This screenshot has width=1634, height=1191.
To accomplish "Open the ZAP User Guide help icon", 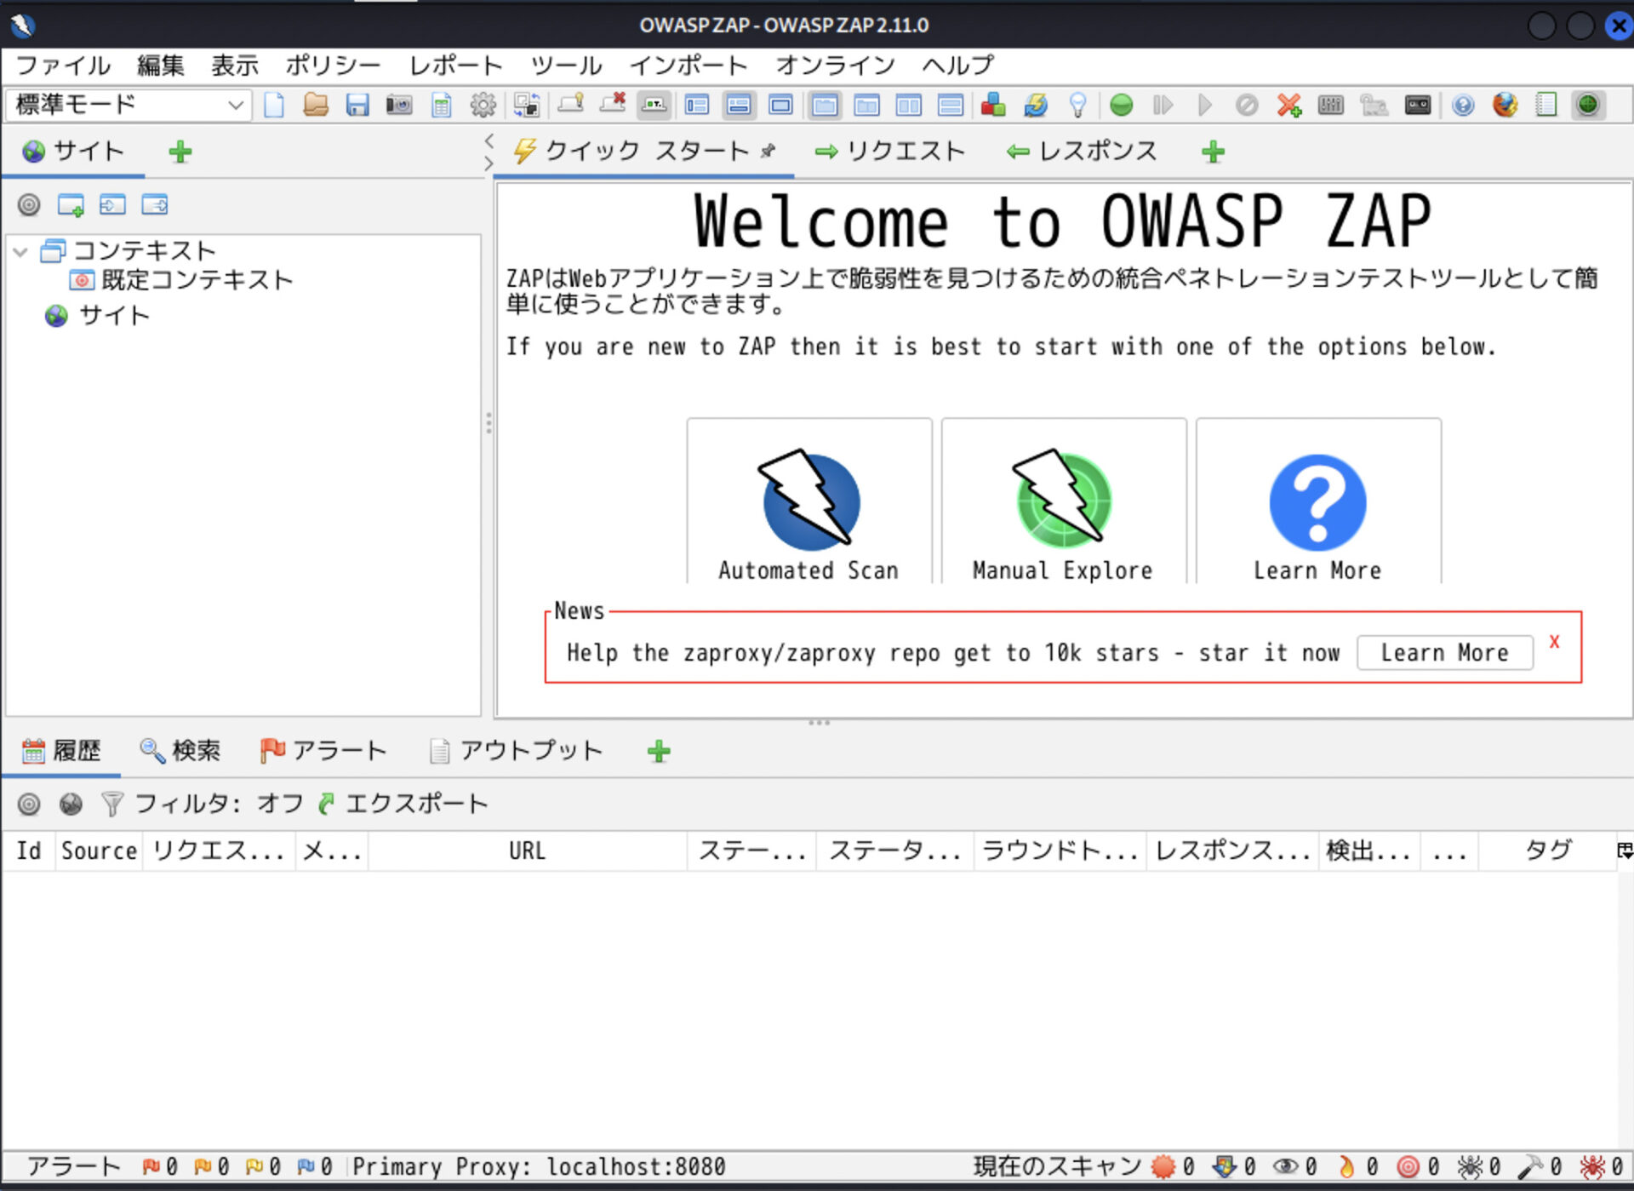I will 1463,105.
